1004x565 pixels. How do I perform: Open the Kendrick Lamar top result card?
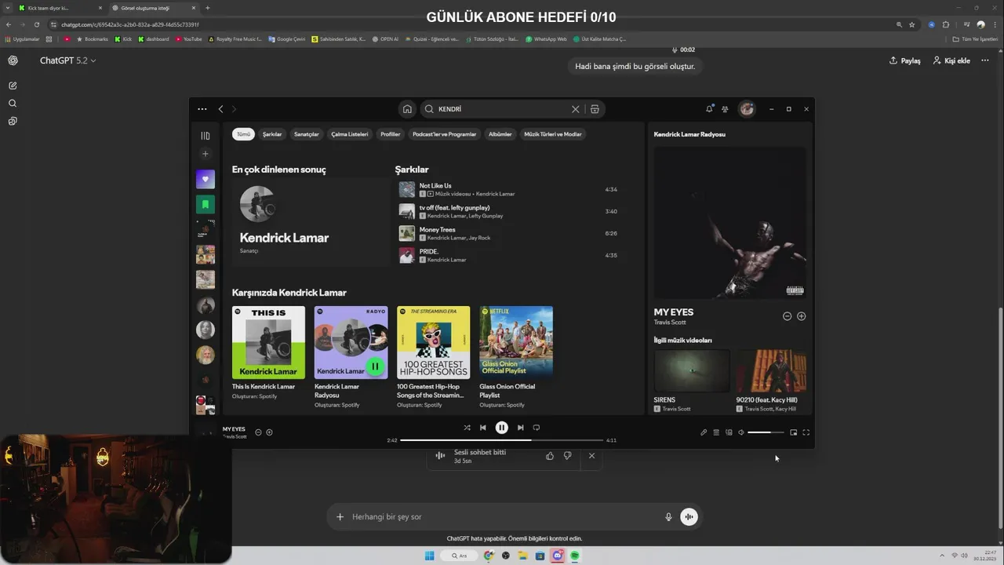[311, 223]
